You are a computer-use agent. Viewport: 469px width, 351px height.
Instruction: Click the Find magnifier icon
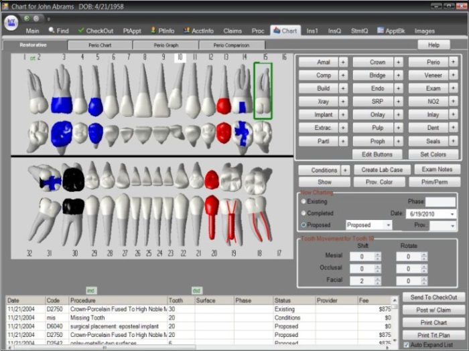click(x=52, y=30)
